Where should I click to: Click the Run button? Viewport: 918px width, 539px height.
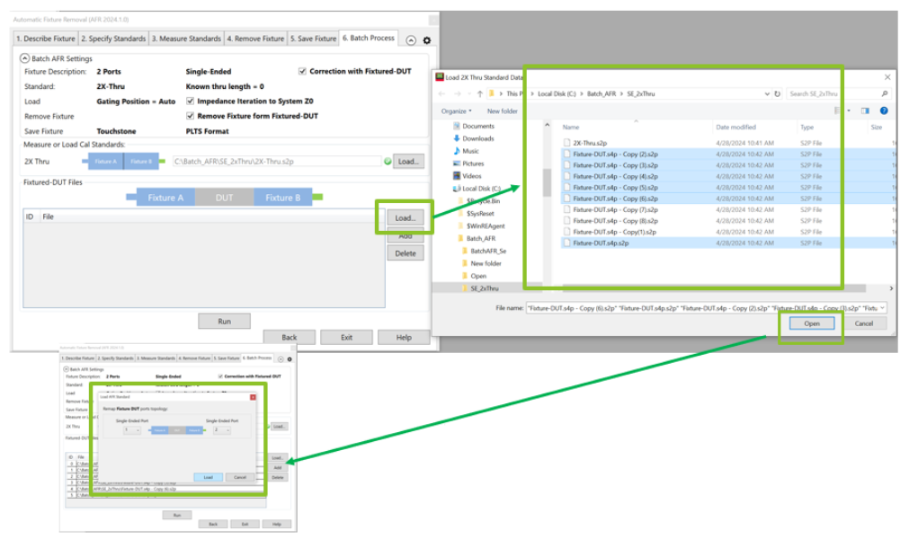[224, 322]
